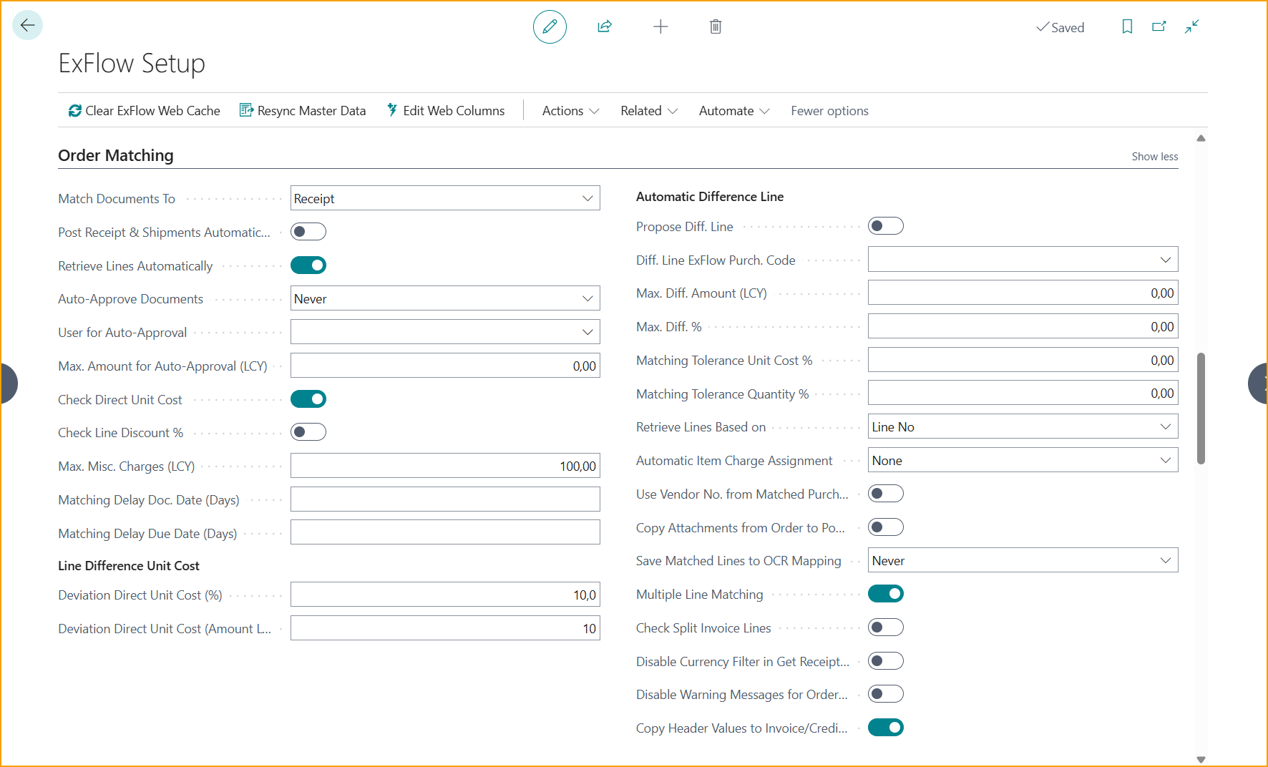Click Line Difference Unit Cost heading
Viewport: 1268px width, 767px height.
tap(129, 565)
